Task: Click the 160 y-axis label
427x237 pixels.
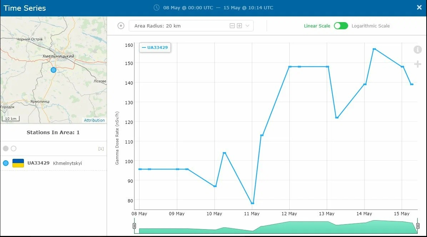Action: coord(129,45)
